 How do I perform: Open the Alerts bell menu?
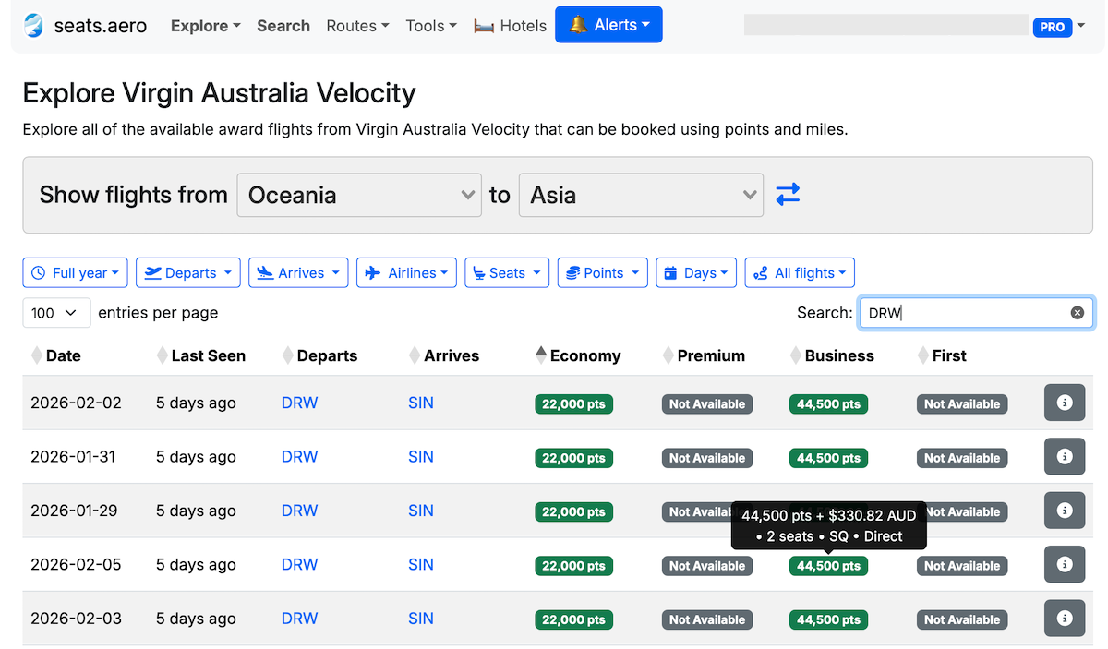point(608,24)
